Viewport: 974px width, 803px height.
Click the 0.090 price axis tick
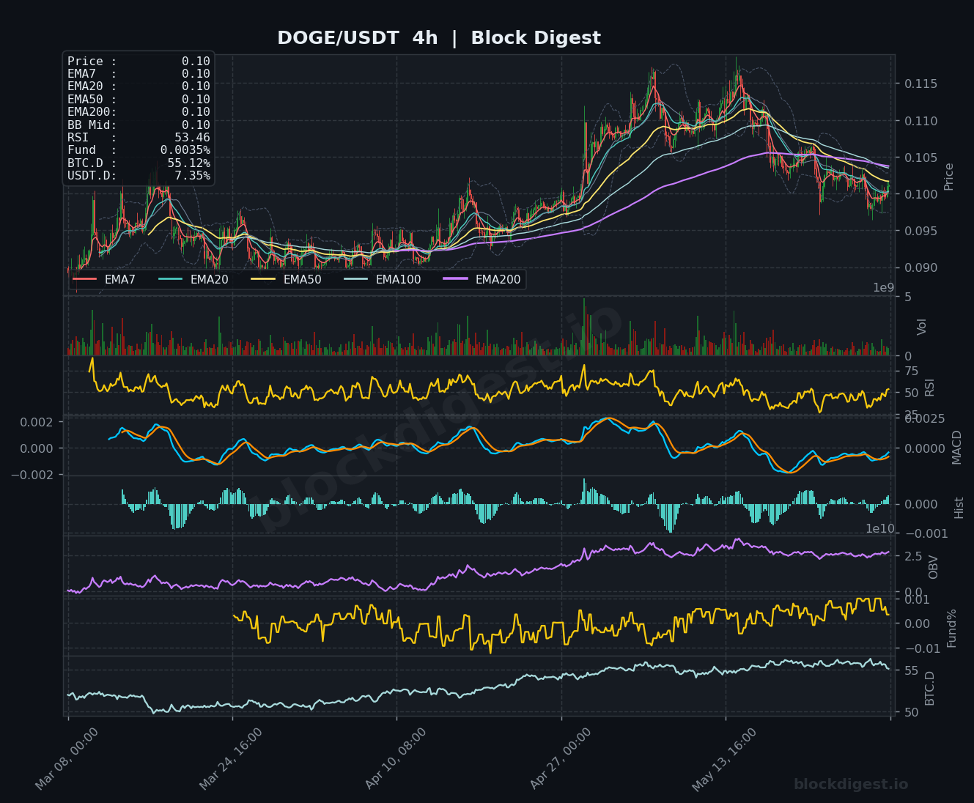point(920,267)
